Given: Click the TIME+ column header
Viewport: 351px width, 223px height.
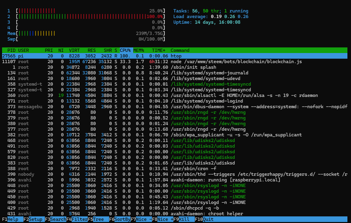Looking at the screenshot, I should [x=158, y=50].
